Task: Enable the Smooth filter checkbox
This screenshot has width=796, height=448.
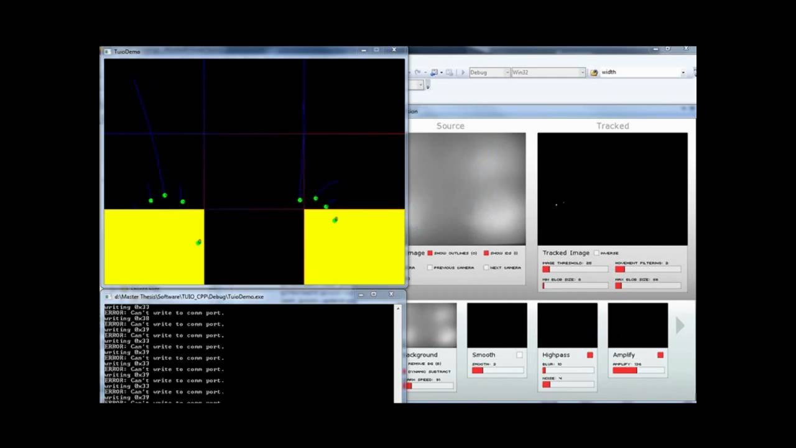Action: 519,355
